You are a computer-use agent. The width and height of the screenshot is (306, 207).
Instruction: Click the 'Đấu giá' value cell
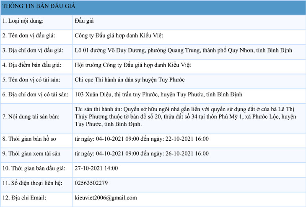coord(83,21)
